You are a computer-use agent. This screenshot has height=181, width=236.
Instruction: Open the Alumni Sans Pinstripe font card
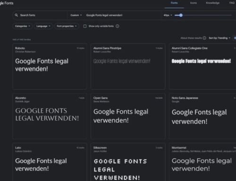[x=128, y=67]
